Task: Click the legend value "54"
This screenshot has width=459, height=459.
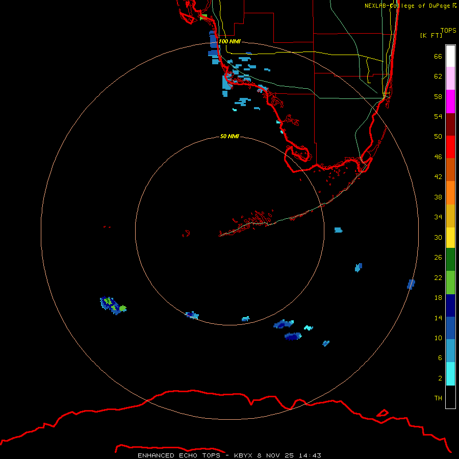Action: pos(438,116)
